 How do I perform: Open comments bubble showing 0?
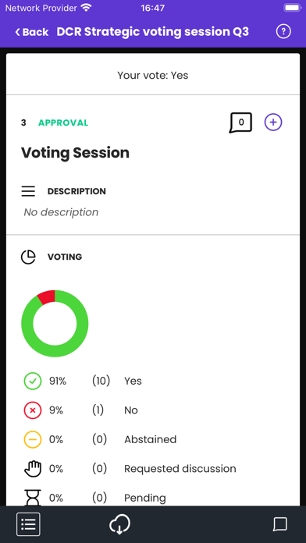tap(240, 122)
